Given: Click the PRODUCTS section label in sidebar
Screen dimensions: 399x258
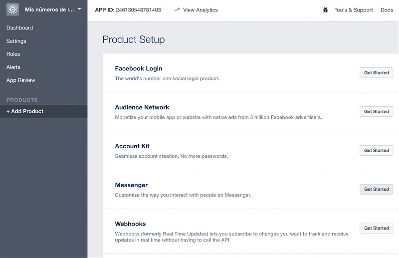Looking at the screenshot, I should click(x=22, y=100).
